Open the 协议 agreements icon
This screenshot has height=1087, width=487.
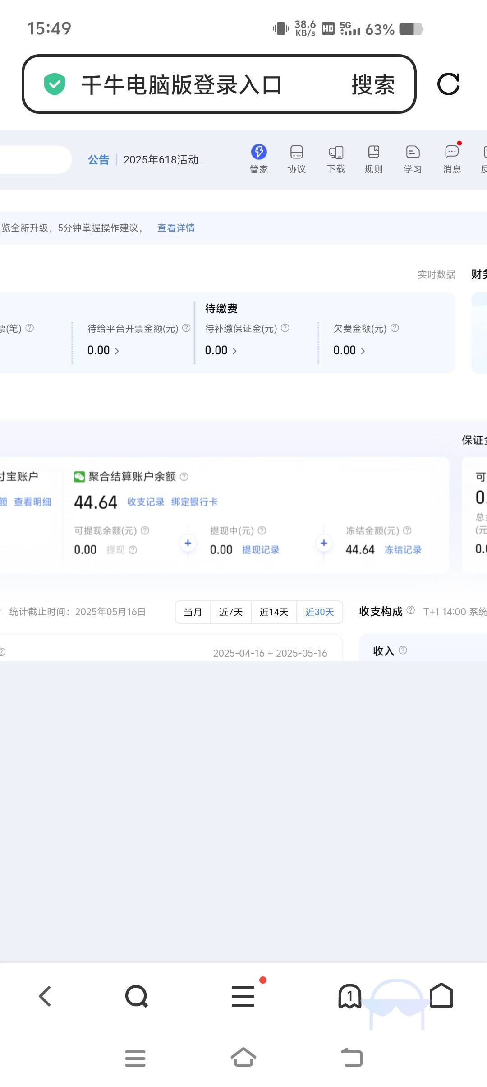(297, 158)
